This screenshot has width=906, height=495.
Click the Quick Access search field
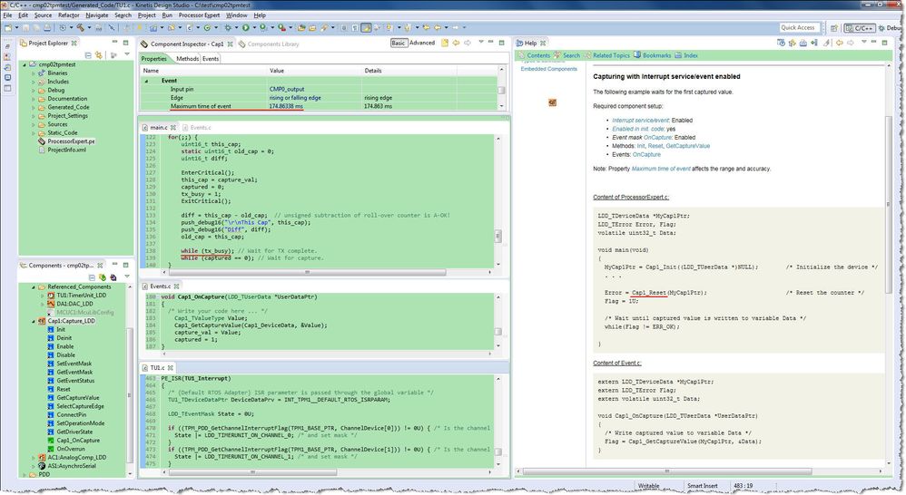[x=802, y=28]
